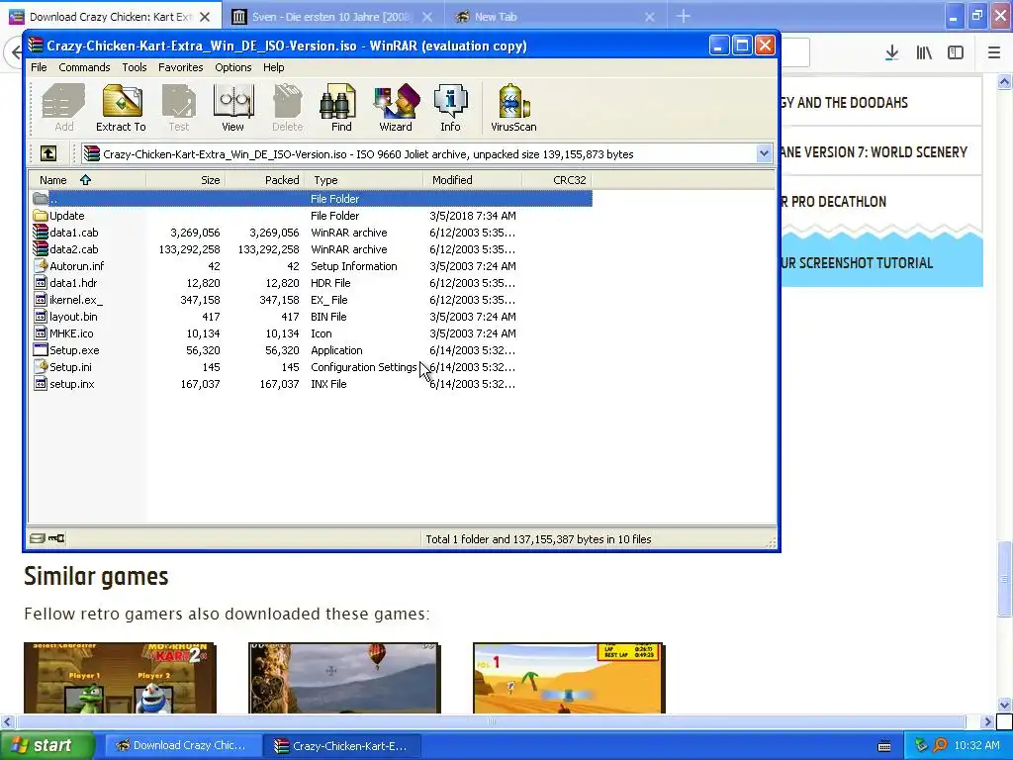Switch to Crazy-Chicken-Kart-E... taskbar item
The height and width of the screenshot is (760, 1013).
(341, 745)
